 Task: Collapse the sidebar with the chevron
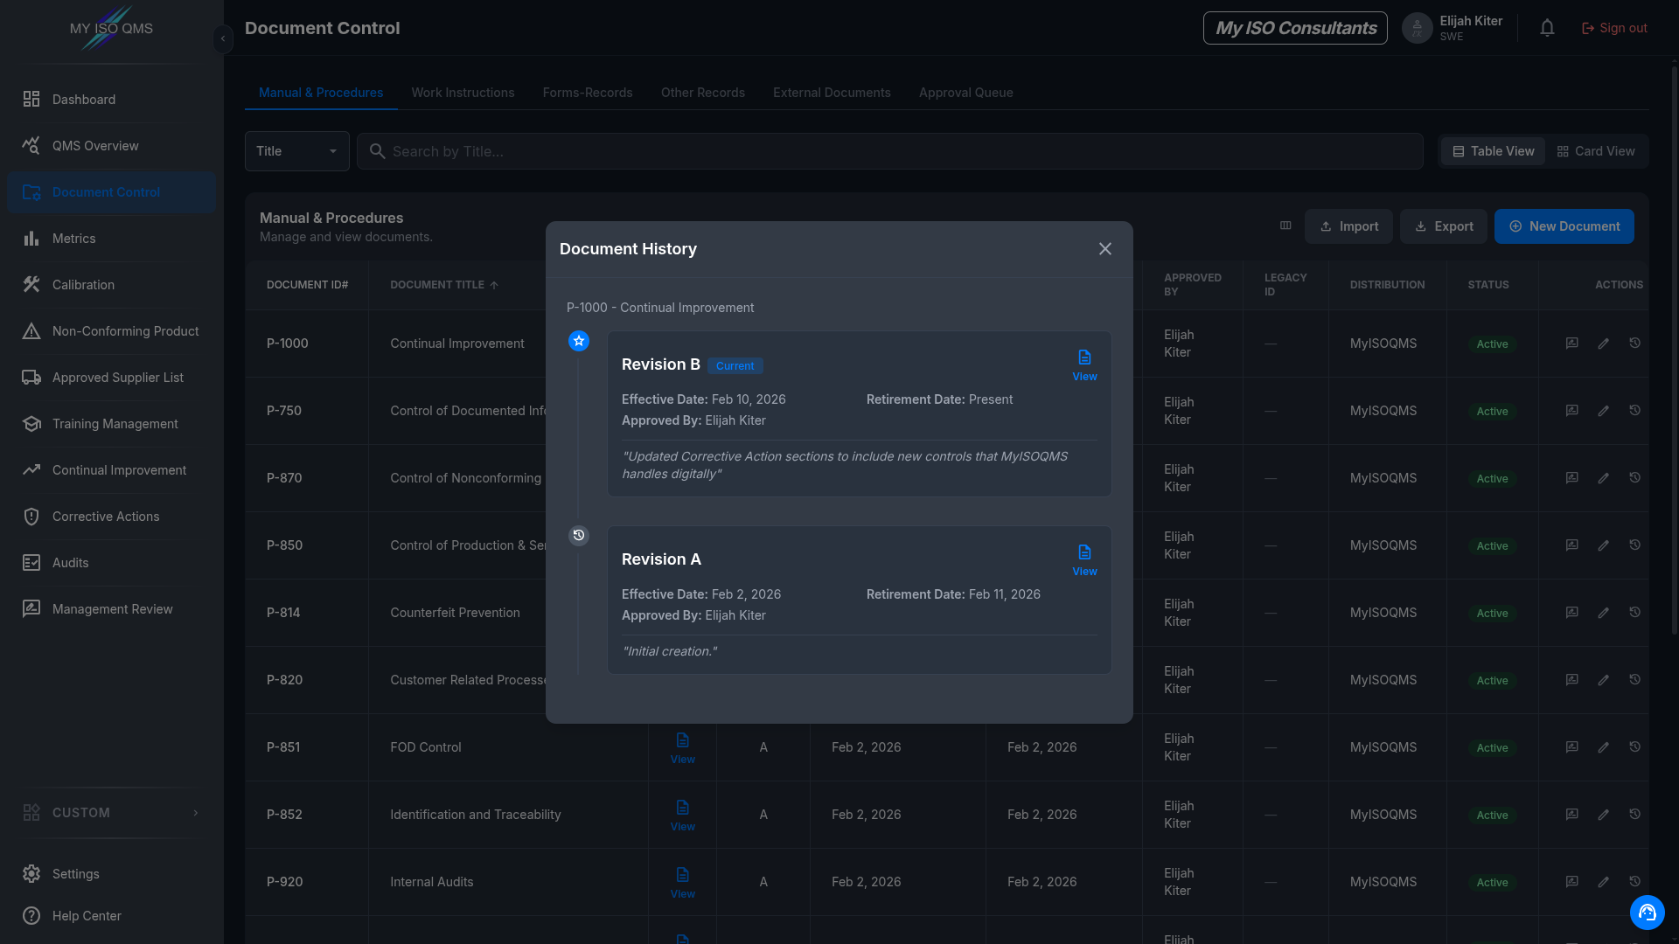pos(223,38)
